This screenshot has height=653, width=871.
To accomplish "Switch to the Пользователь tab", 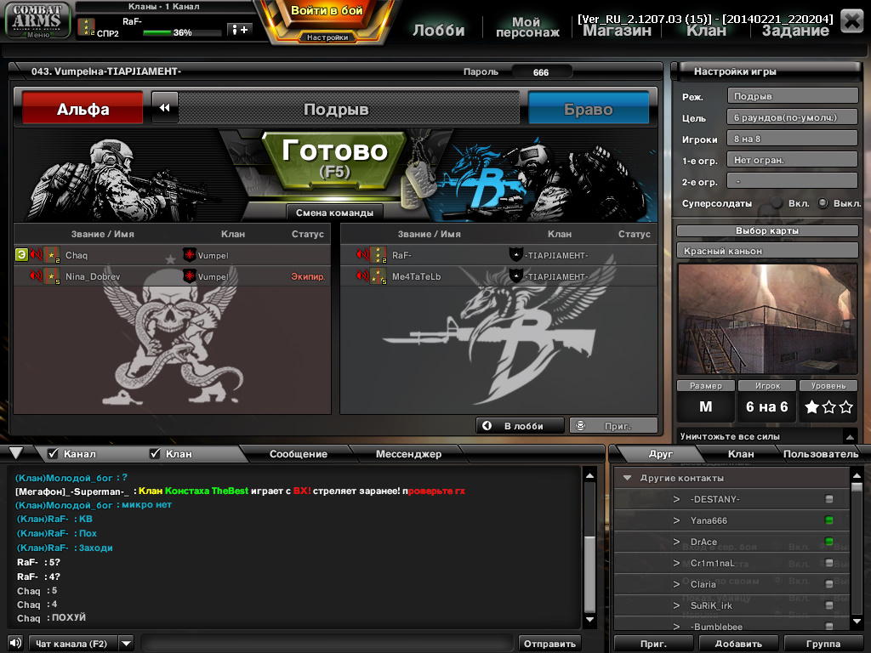I will pos(821,454).
